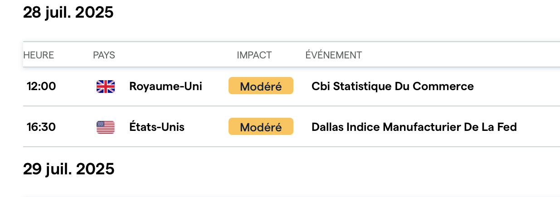Open the Cbi Statistique Du Commerce event
Screen dimensions: 560x197
[392, 86]
